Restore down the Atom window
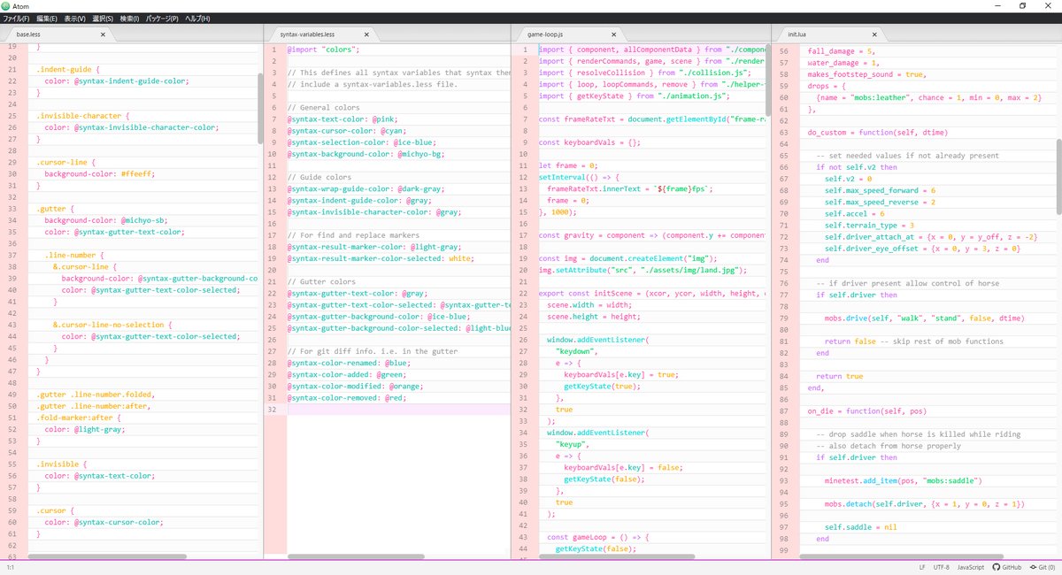The width and height of the screenshot is (1062, 575). (x=1023, y=5)
